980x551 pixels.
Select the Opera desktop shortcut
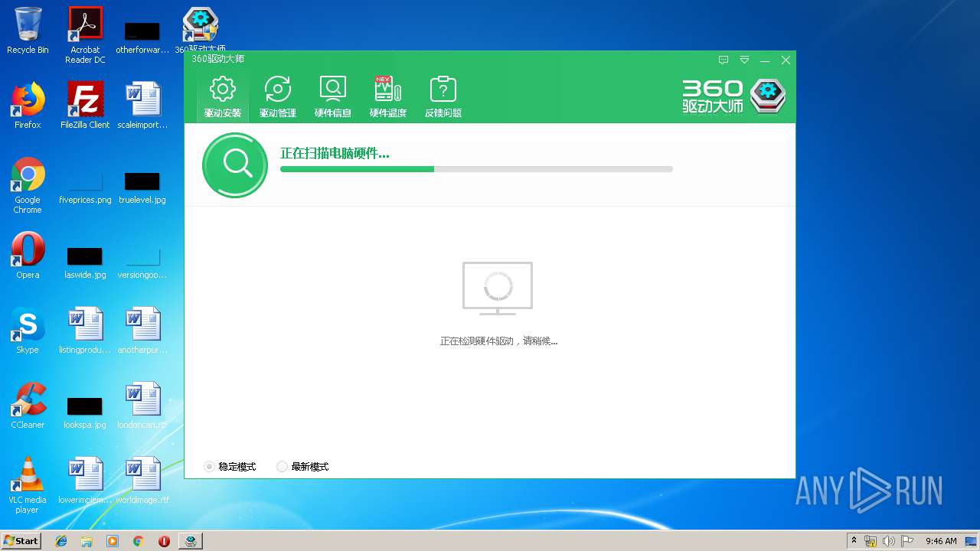pyautogui.click(x=28, y=256)
